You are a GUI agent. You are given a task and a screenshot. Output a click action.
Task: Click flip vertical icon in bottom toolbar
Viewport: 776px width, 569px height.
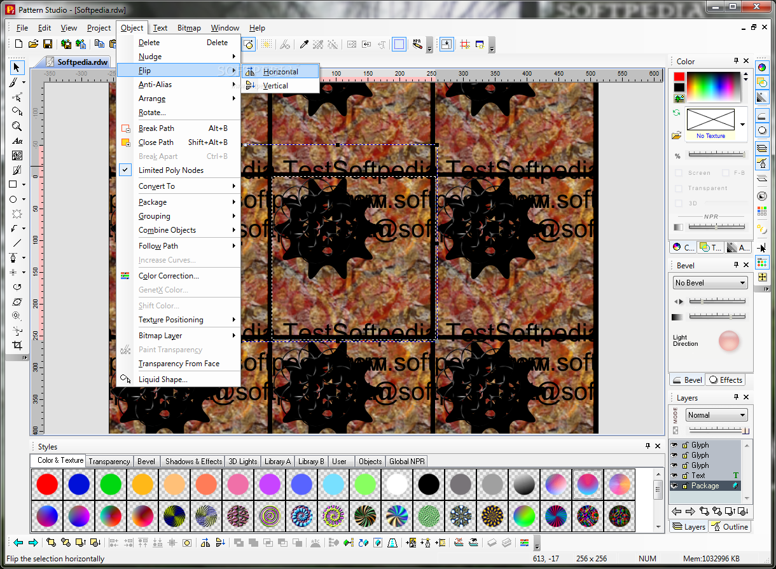tap(220, 542)
